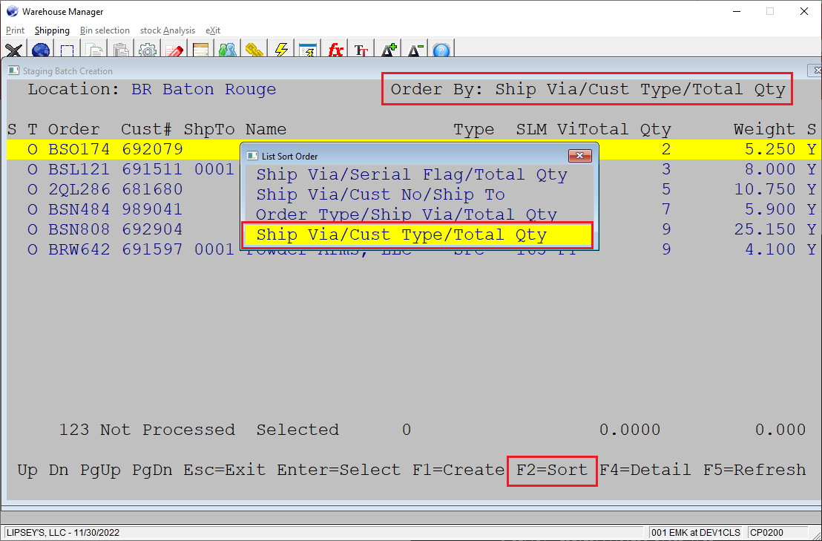Decrease text size with the A- icon
The image size is (822, 541).
[414, 50]
